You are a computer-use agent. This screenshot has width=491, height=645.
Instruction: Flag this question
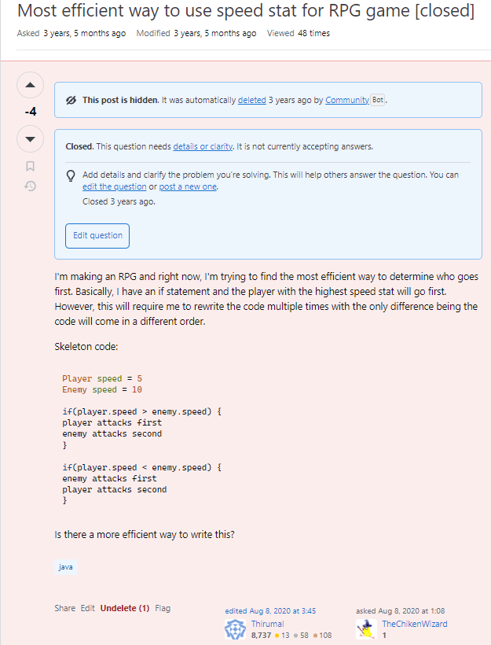tap(163, 608)
